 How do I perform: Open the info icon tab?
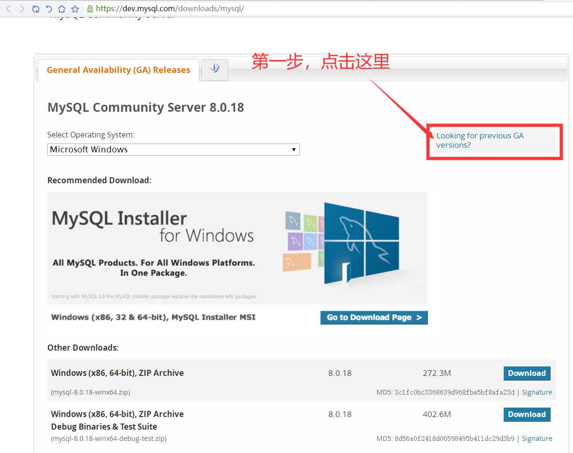click(215, 69)
